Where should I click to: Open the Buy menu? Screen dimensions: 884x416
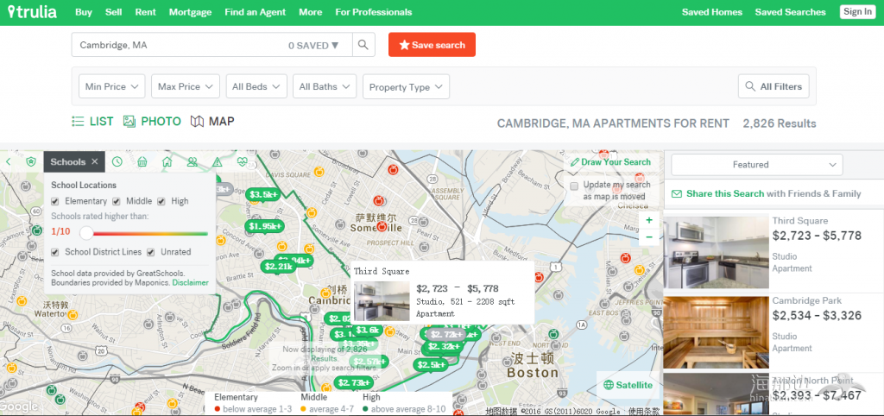coord(84,12)
